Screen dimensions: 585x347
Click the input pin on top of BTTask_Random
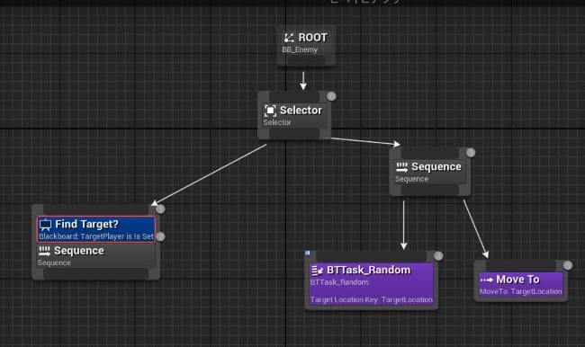[x=371, y=255]
